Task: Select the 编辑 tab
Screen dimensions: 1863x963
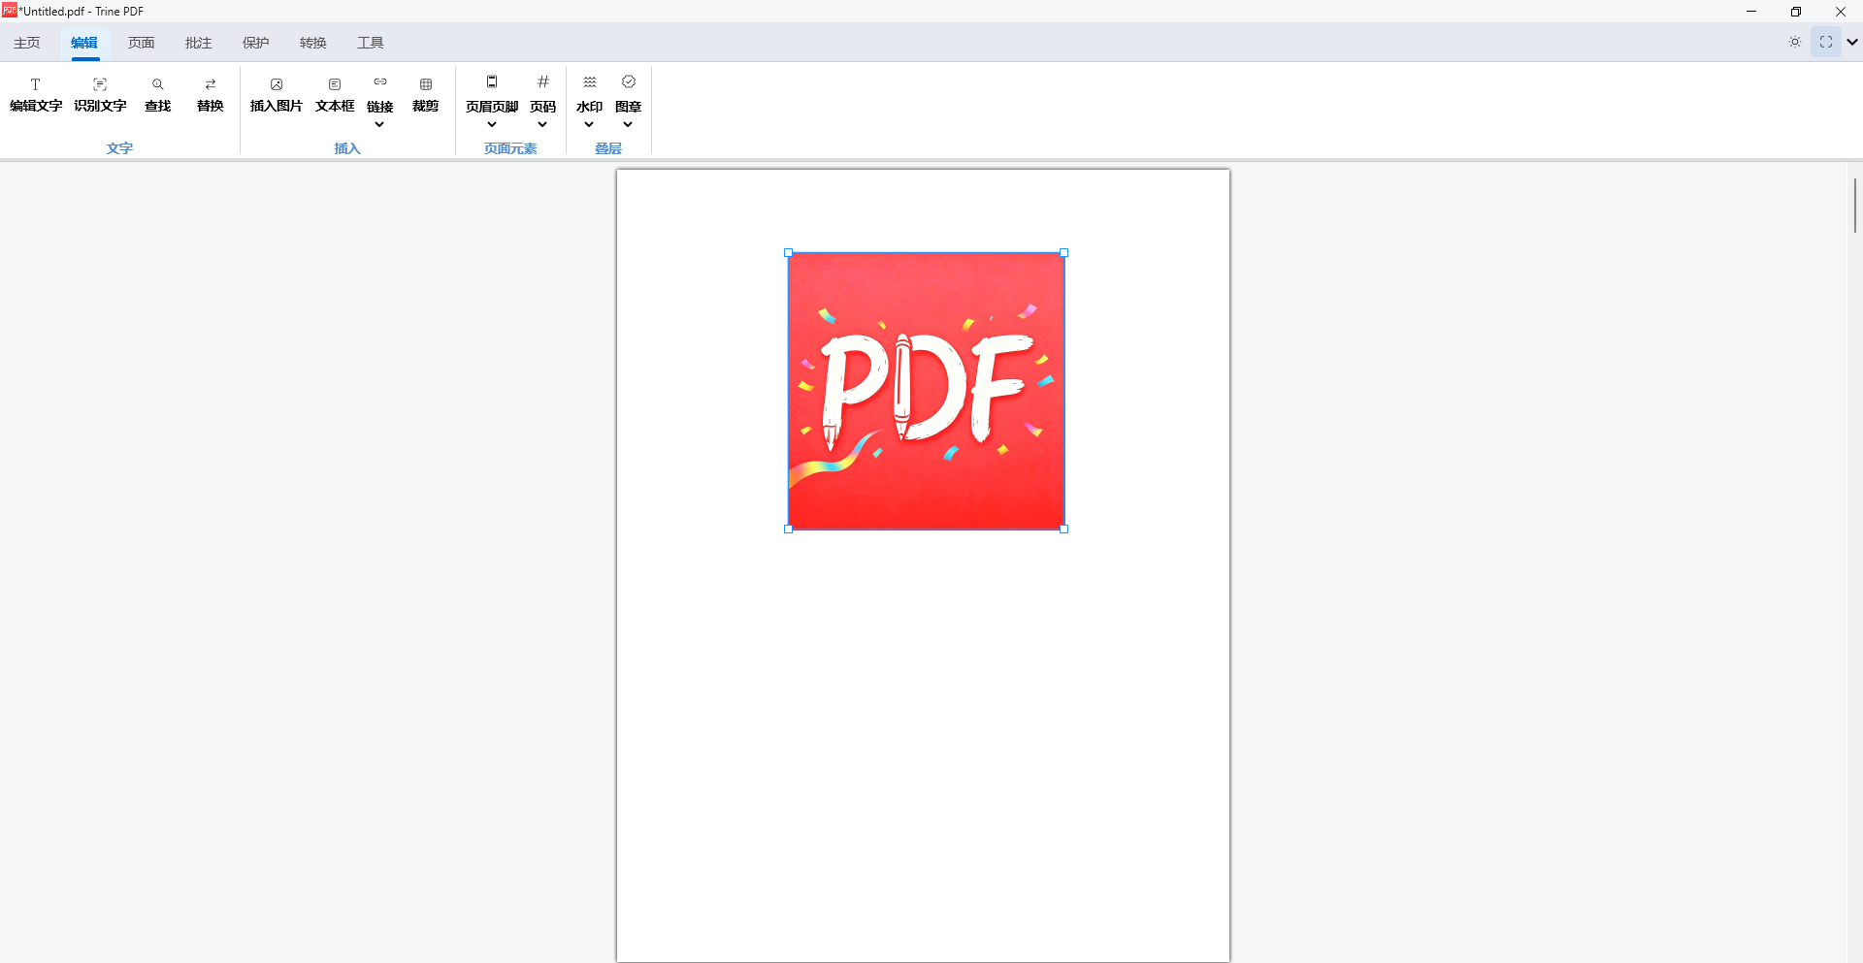Action: (x=84, y=43)
